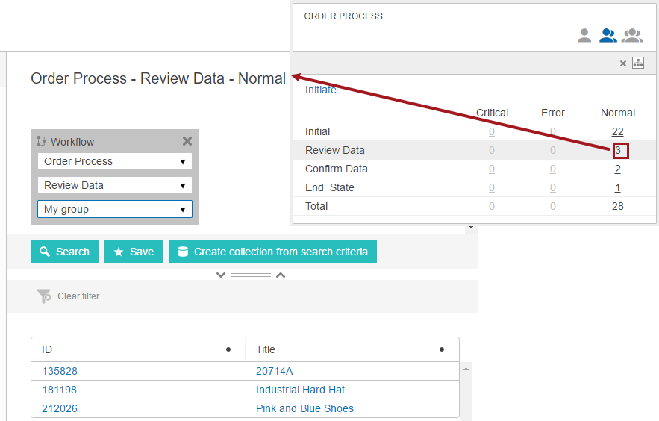Click Review Data Critical count 0
The image size is (659, 421).
492,151
